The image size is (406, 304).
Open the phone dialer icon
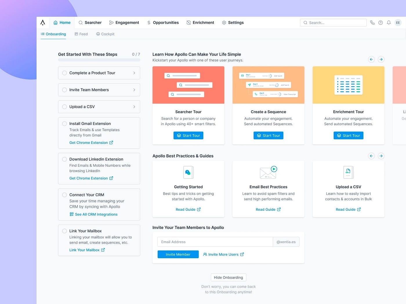tap(372, 23)
